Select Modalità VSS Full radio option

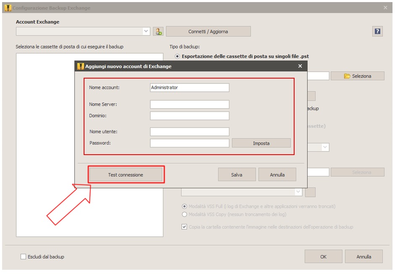click(184, 206)
